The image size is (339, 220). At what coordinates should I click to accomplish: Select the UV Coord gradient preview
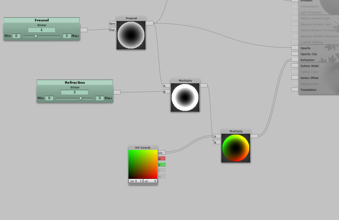143,164
